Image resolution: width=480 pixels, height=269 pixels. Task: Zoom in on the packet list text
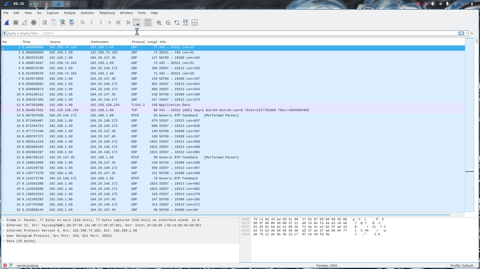point(159,22)
